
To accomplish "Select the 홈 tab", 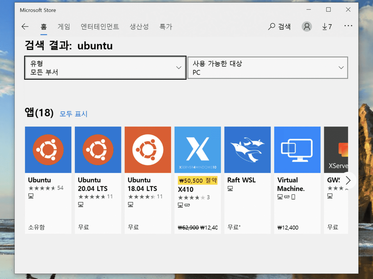I will point(44,27).
